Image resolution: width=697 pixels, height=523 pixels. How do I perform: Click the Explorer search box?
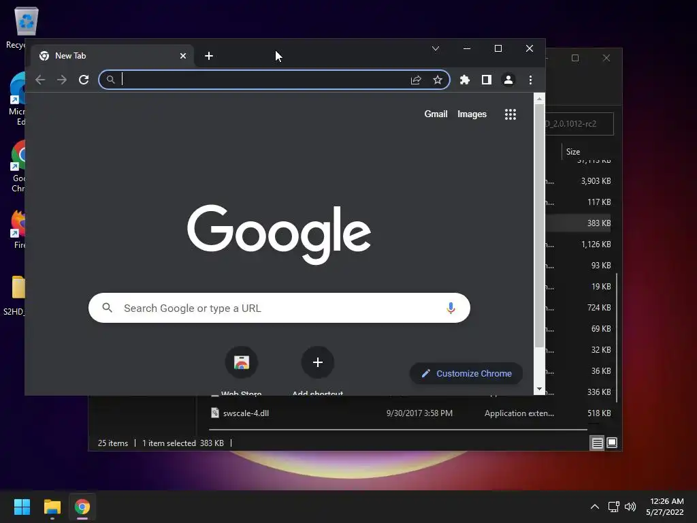tap(579, 124)
